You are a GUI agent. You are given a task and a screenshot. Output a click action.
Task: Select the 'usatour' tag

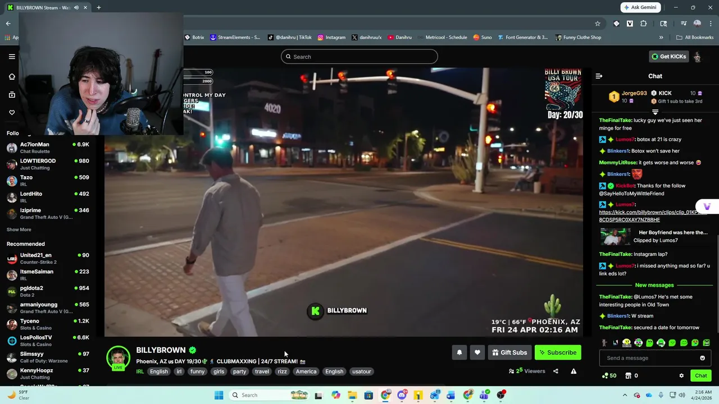(361, 371)
